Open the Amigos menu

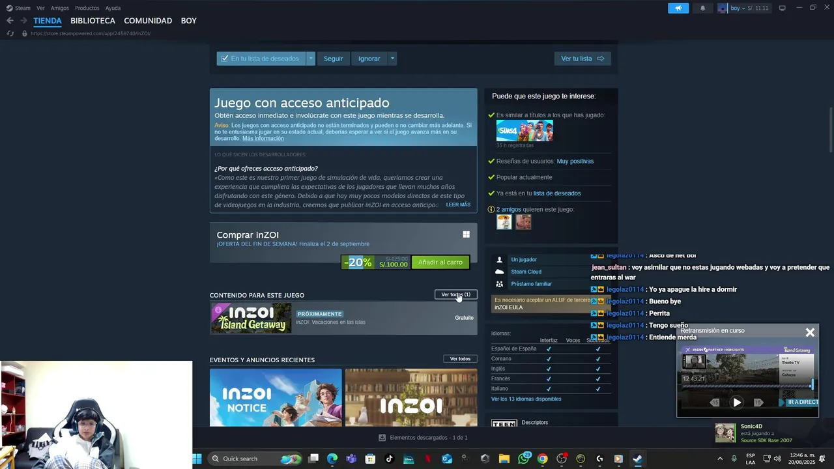[x=60, y=8]
